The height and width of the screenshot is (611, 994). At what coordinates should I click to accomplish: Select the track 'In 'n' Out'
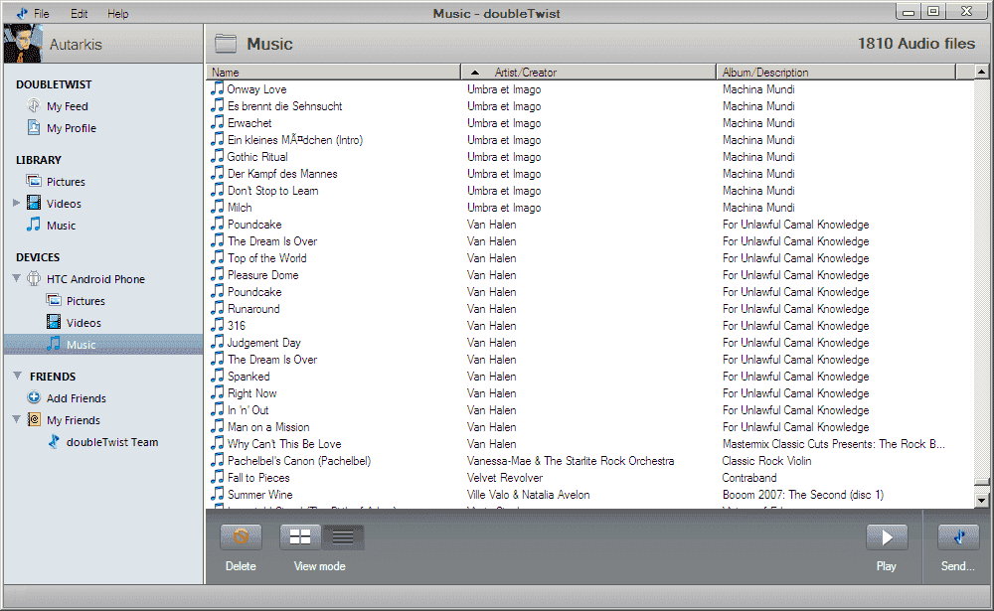click(x=248, y=410)
